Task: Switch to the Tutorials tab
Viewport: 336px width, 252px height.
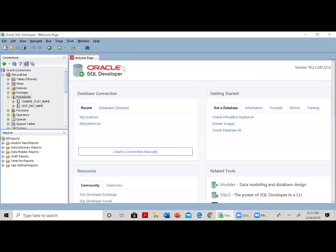Action: click(x=276, y=108)
